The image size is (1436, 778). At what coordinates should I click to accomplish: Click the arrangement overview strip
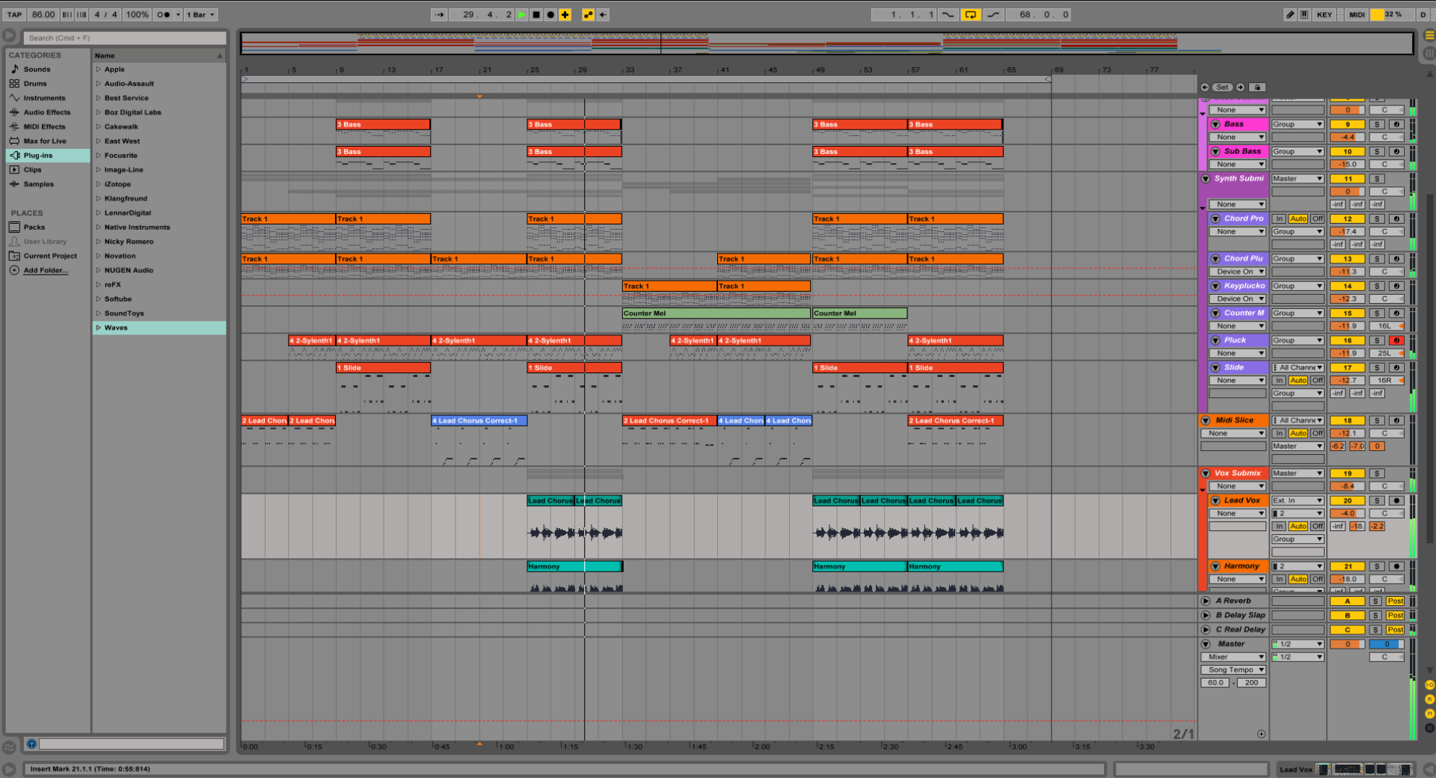click(826, 43)
